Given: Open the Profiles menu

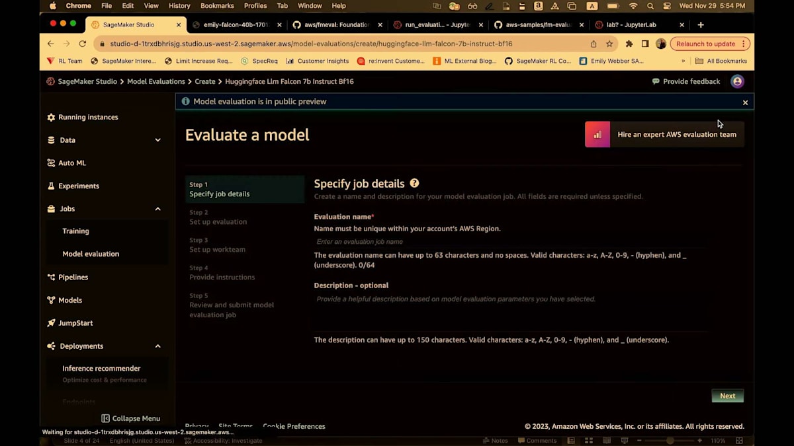Looking at the screenshot, I should pos(255,6).
